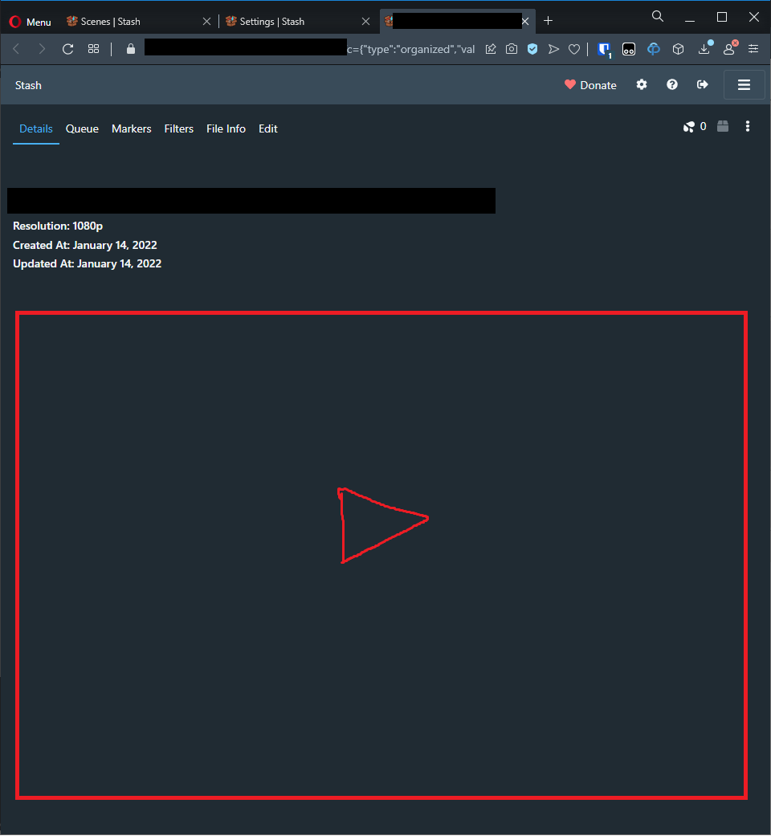Open the Stash settings gear icon
771x836 pixels.
(641, 84)
